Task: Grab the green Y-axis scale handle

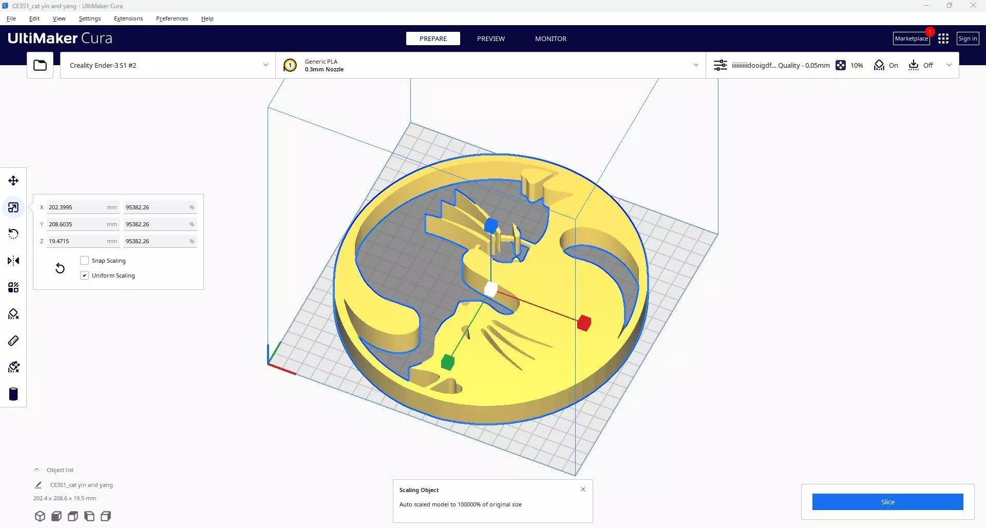Action: (448, 362)
